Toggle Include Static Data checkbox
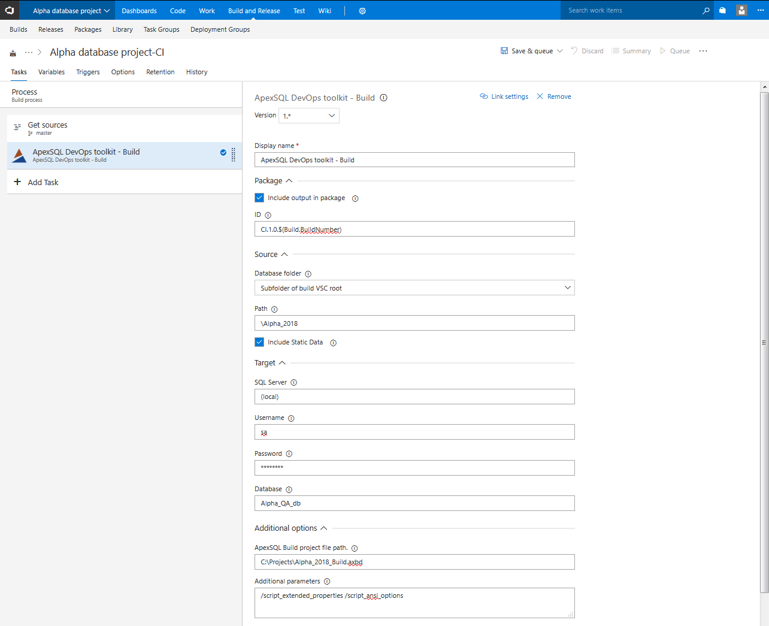Screen dimensions: 769x626 point(259,342)
